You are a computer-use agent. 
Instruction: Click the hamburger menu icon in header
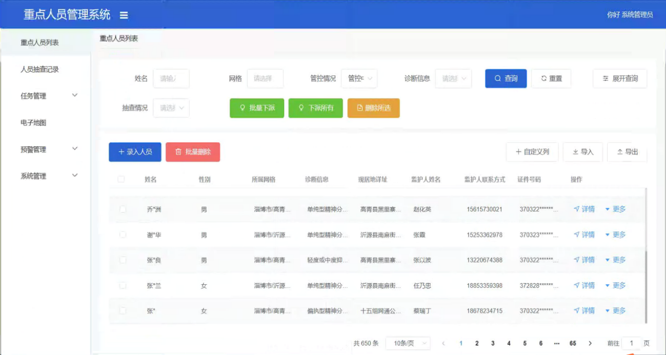tap(124, 15)
